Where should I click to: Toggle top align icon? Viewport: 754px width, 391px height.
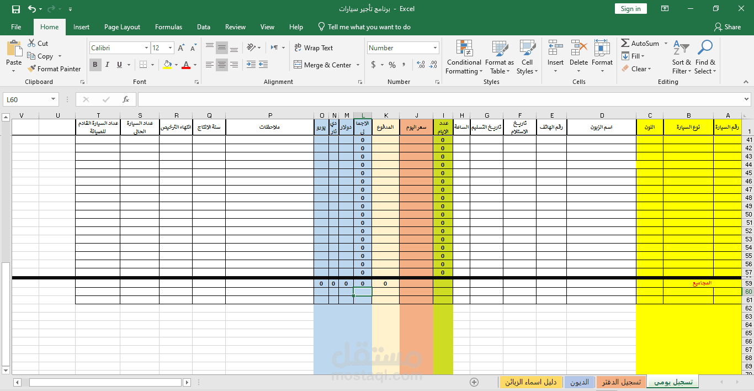tap(210, 47)
